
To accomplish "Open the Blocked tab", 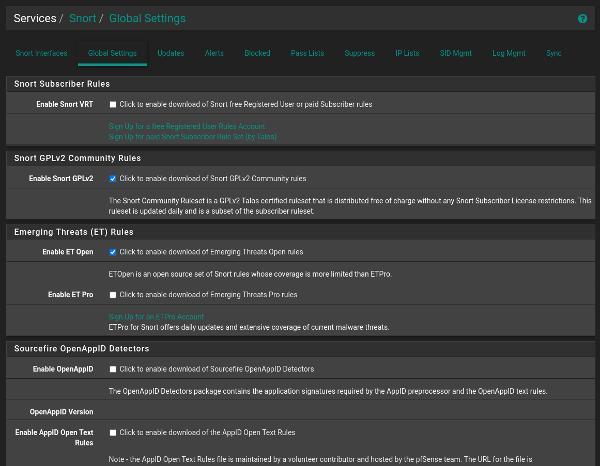I will click(257, 53).
